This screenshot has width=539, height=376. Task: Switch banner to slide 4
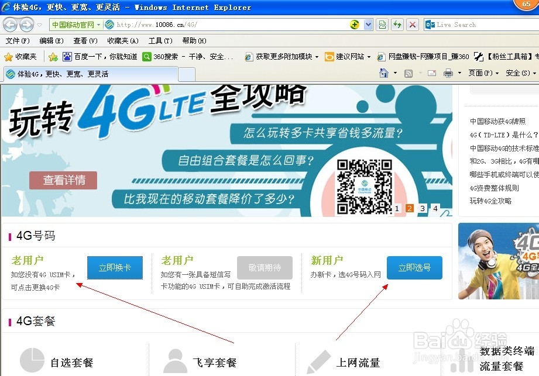pyautogui.click(x=435, y=208)
